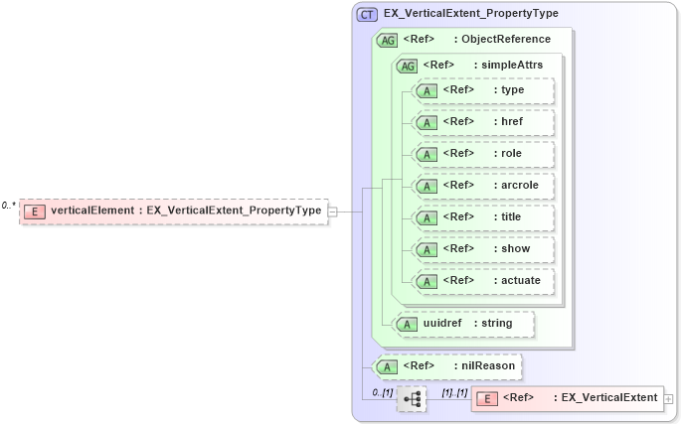Click the A icon of show attribute
This screenshot has width=681, height=424.
(426, 250)
